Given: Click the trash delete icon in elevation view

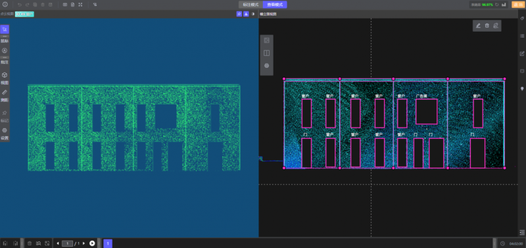Looking at the screenshot, I should [x=487, y=26].
